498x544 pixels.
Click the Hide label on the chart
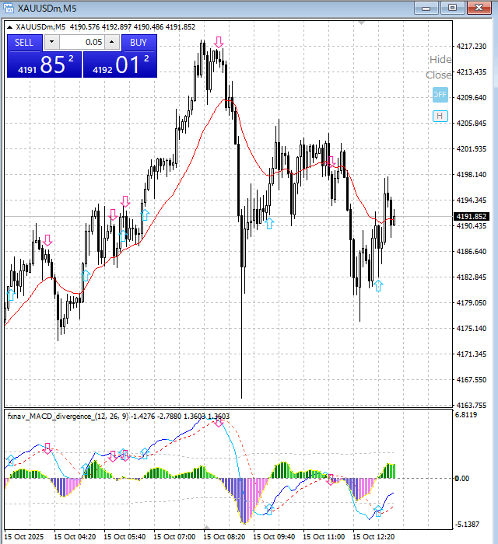[440, 59]
